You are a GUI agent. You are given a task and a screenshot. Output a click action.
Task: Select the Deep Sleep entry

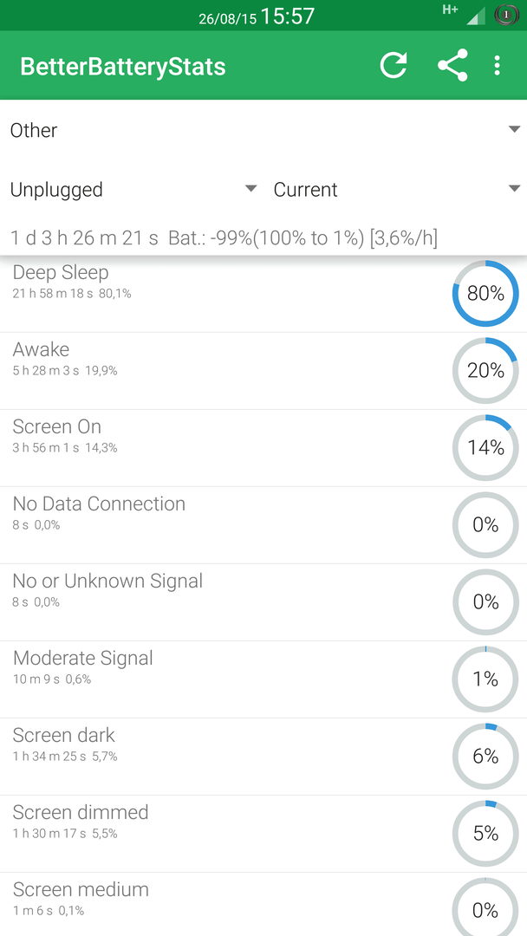click(263, 294)
